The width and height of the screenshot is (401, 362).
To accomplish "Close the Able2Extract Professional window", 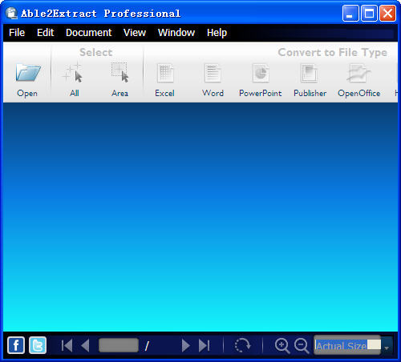I will tap(388, 13).
